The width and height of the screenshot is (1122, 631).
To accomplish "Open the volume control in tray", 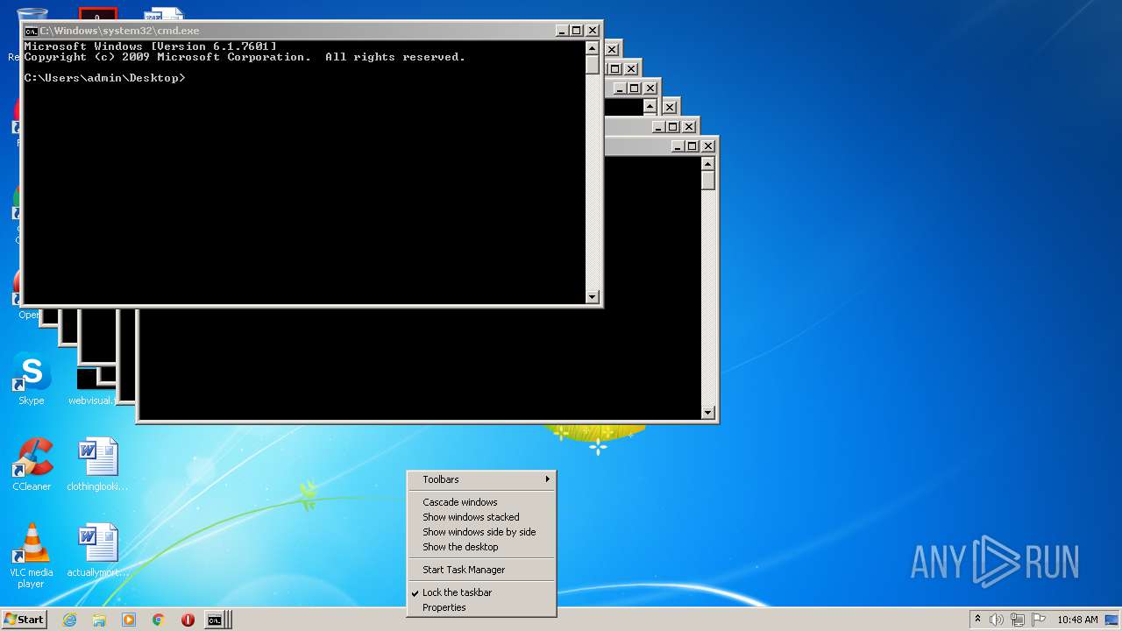I will (x=997, y=620).
